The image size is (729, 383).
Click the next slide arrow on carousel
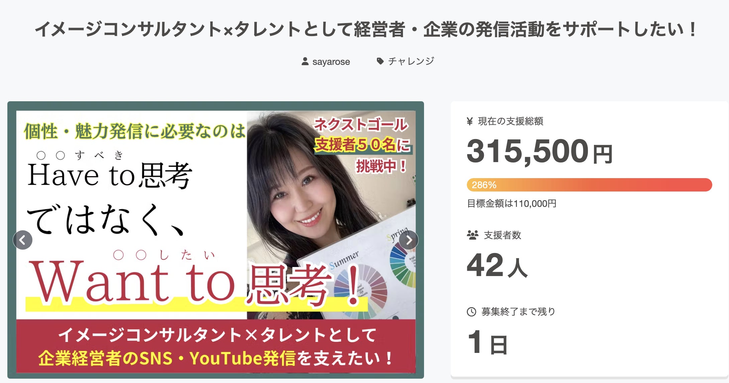click(x=409, y=240)
